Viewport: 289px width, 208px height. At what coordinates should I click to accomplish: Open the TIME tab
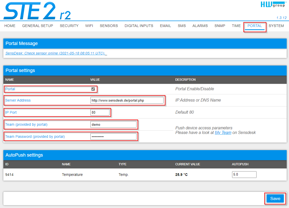click(236, 26)
